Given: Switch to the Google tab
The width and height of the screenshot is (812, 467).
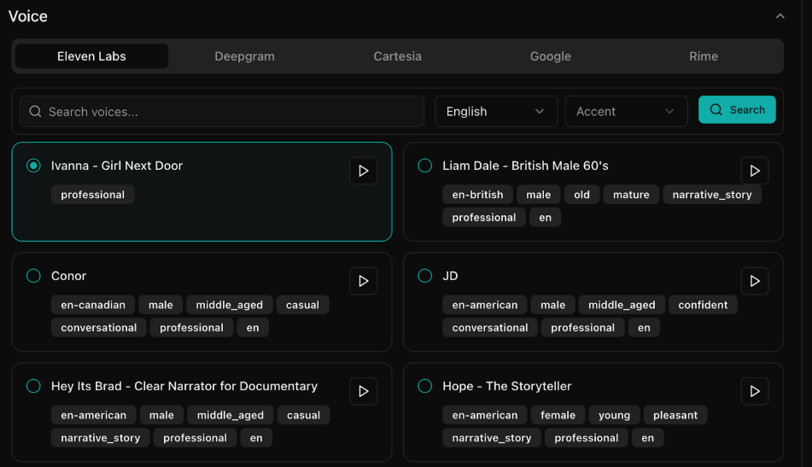Looking at the screenshot, I should point(551,55).
